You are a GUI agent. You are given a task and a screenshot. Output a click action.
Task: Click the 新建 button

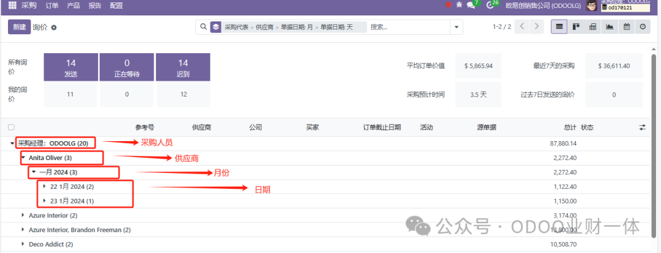coord(20,27)
